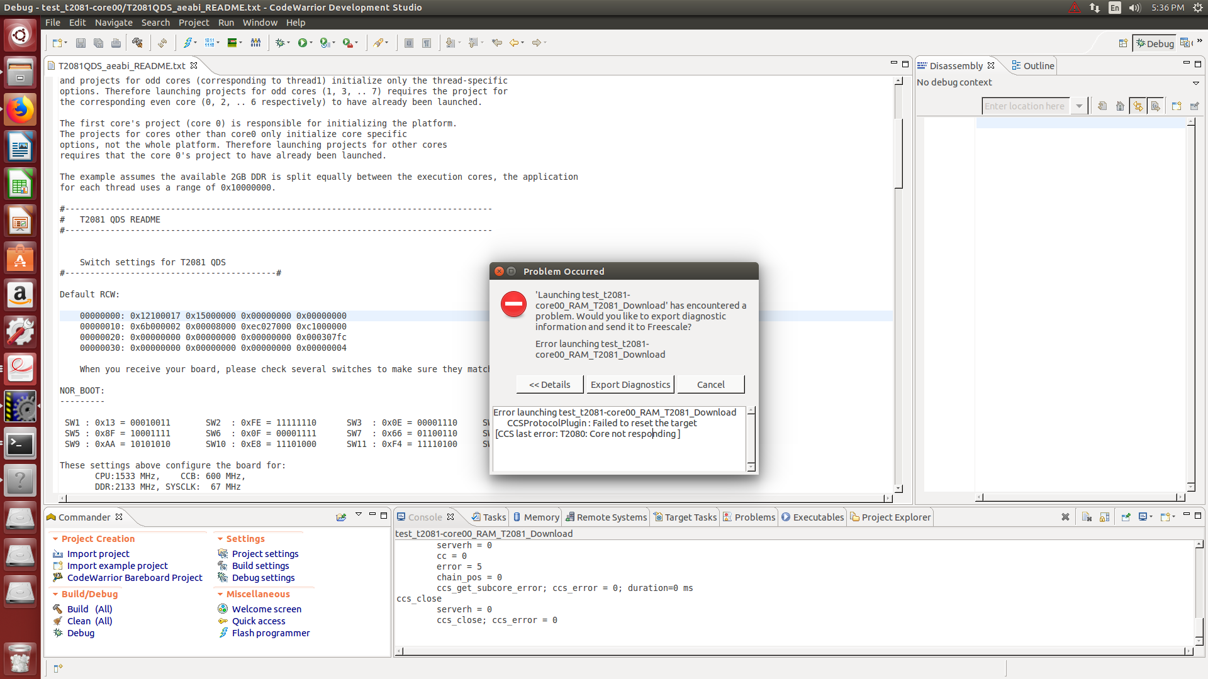Open Firefox from the Ubuntu dock
Viewport: 1208px width, 679px height.
pos(20,109)
